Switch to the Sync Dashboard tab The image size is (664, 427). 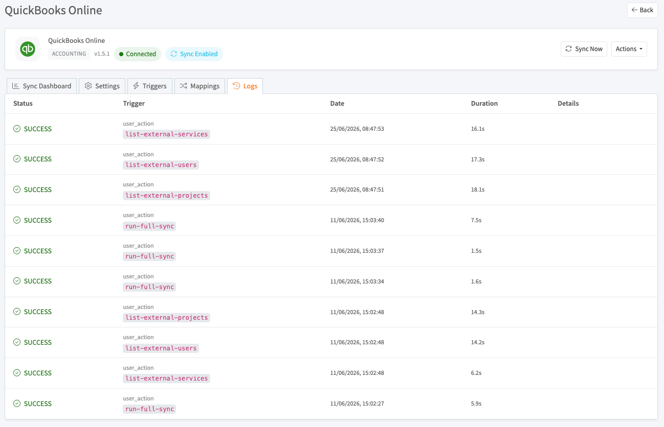pos(41,86)
